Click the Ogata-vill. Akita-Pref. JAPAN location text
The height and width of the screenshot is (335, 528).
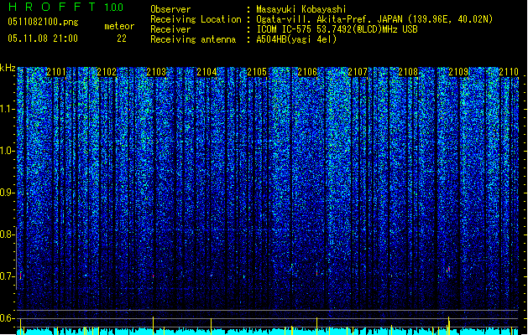tap(374, 19)
